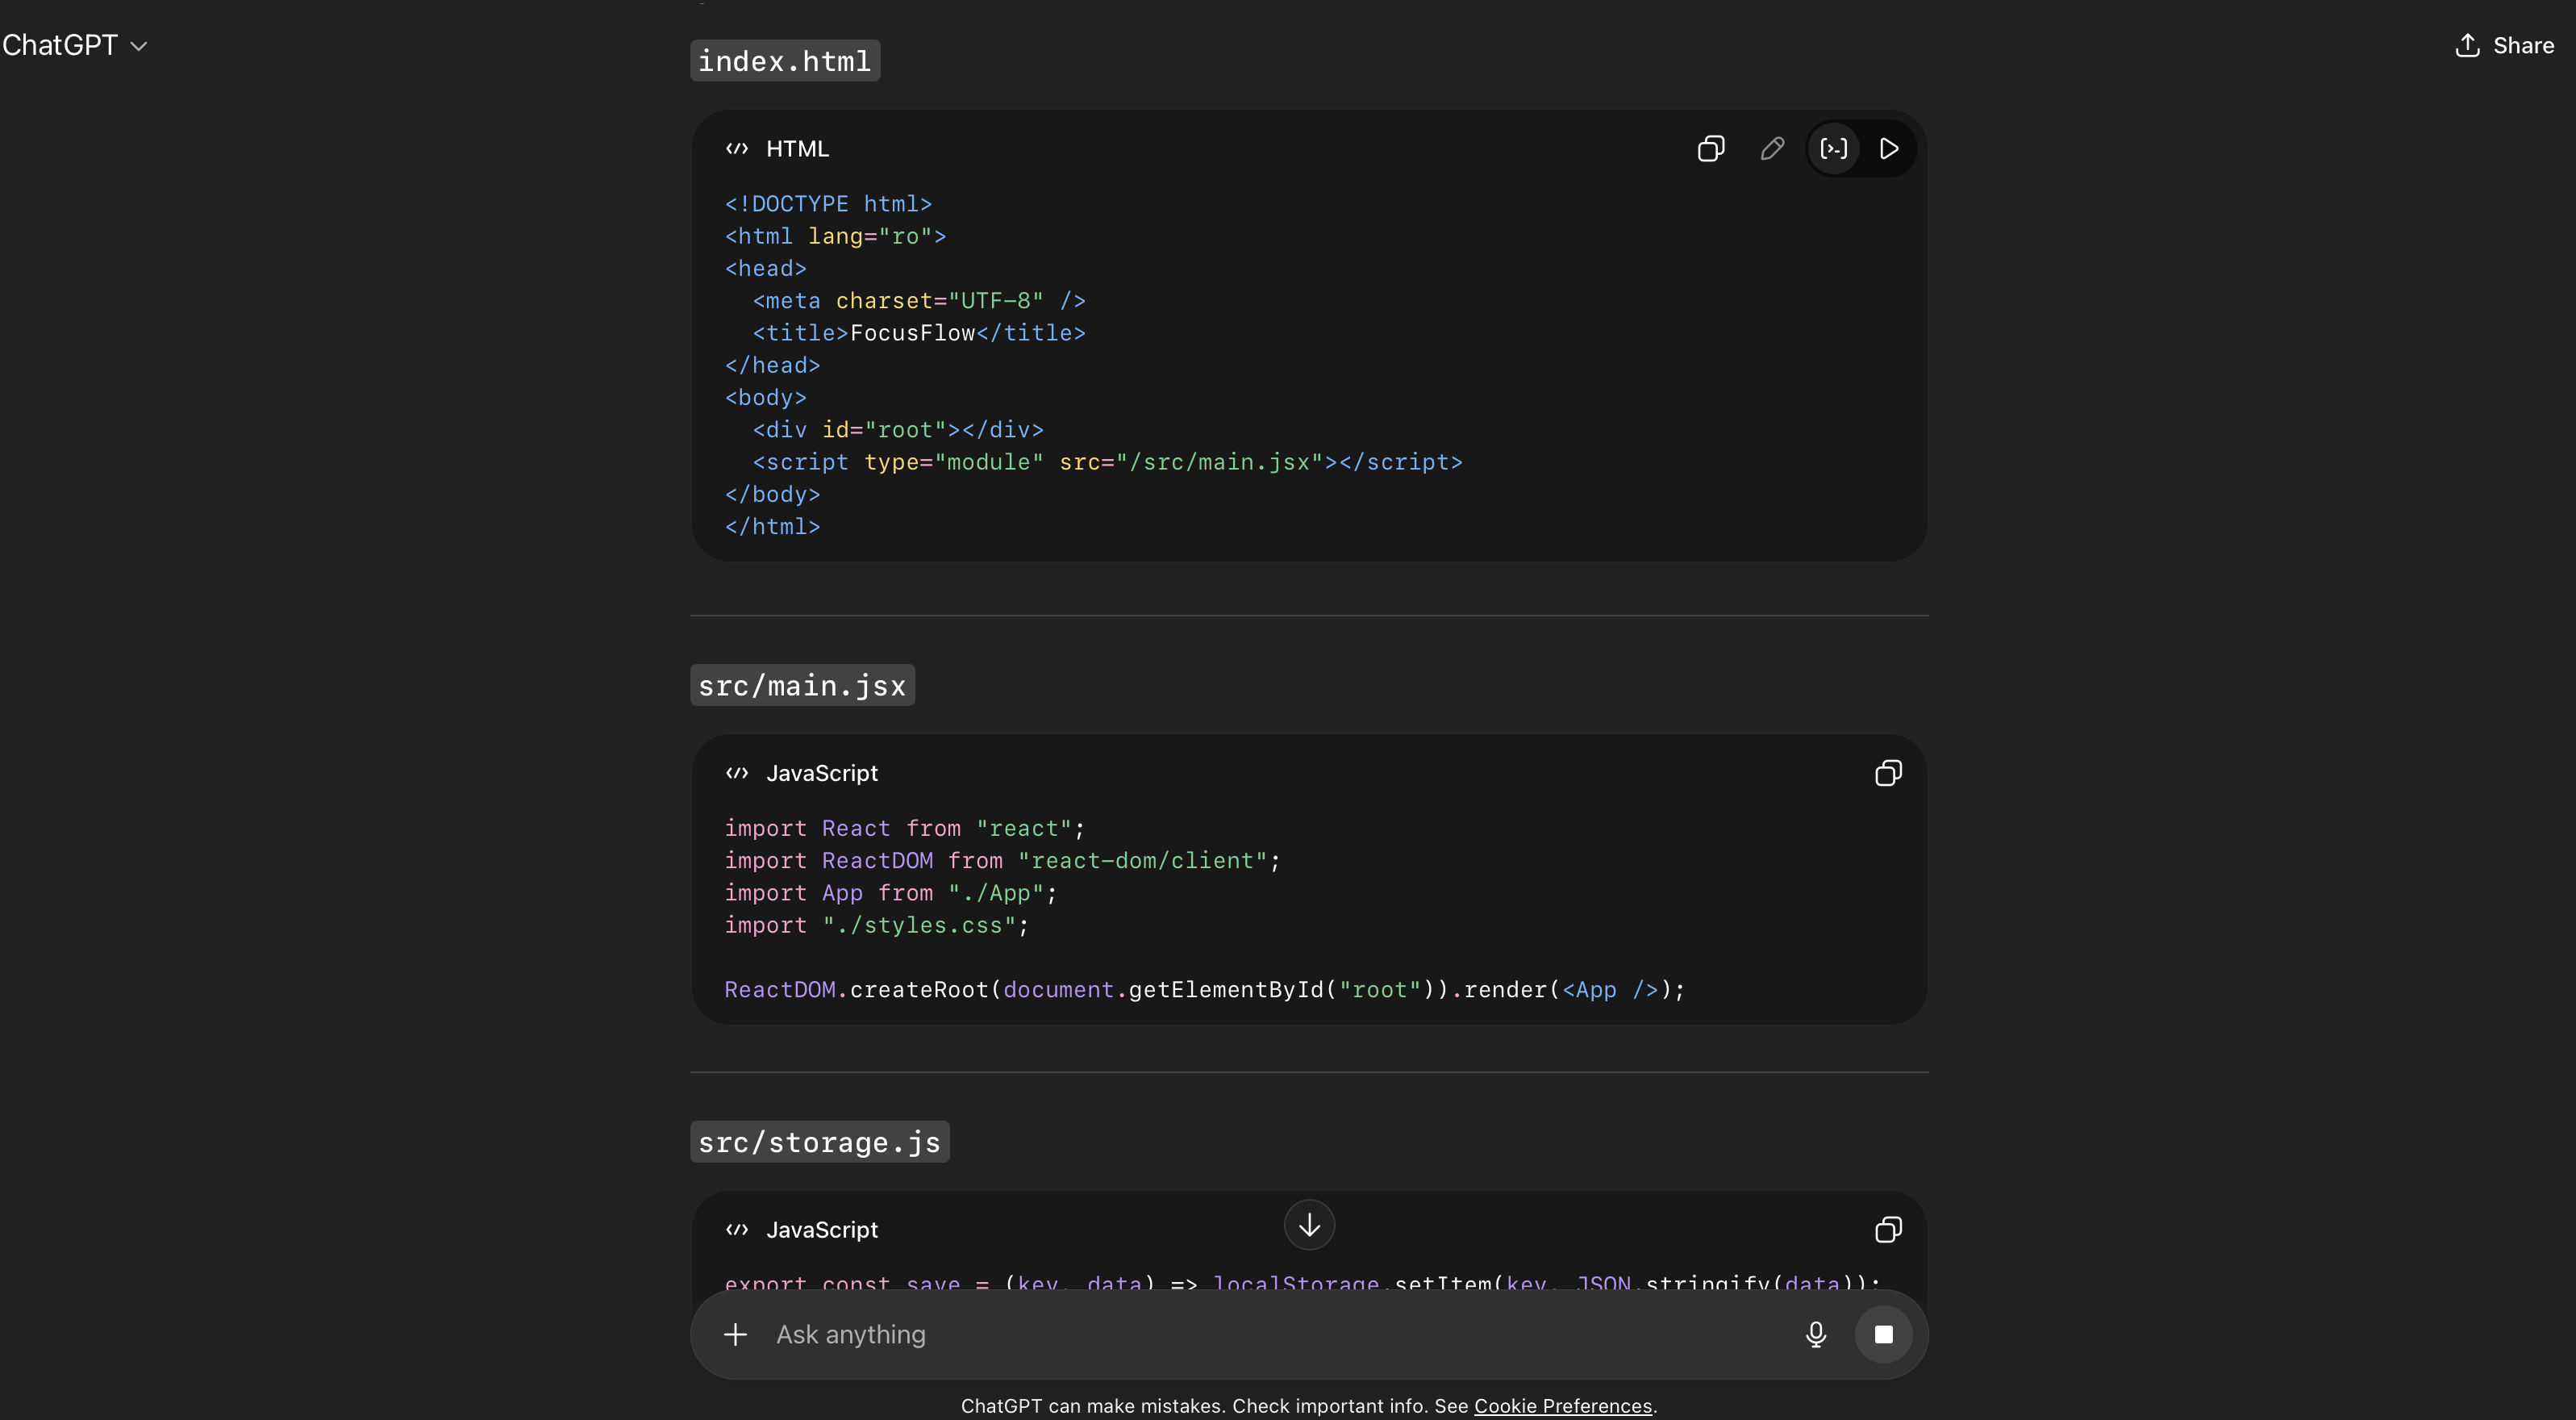This screenshot has height=1420, width=2576.
Task: Click the plus icon to attach a file
Action: 735,1335
